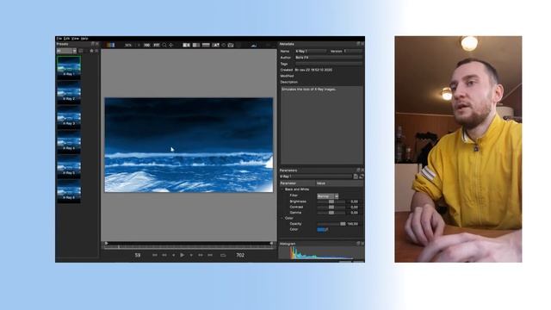The width and height of the screenshot is (551, 310).
Task: Open the All presets category dropdown
Action: [x=66, y=51]
